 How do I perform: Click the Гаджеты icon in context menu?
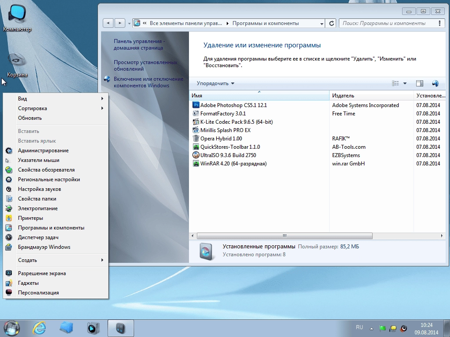click(x=9, y=283)
